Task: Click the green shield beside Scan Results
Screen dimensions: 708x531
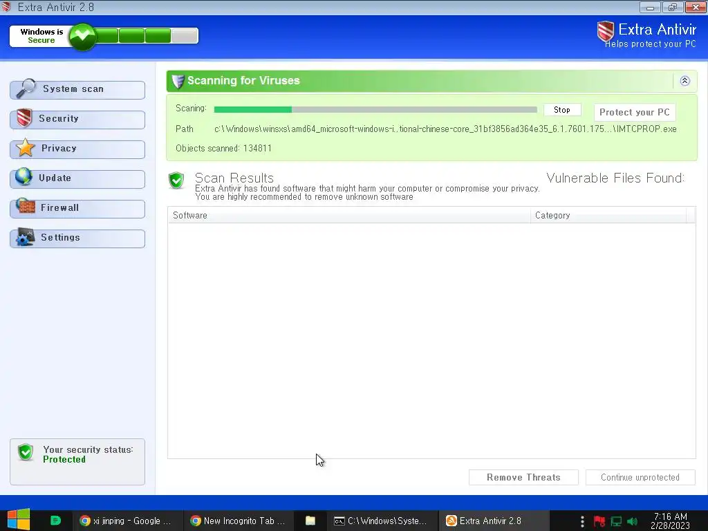Action: [x=176, y=180]
